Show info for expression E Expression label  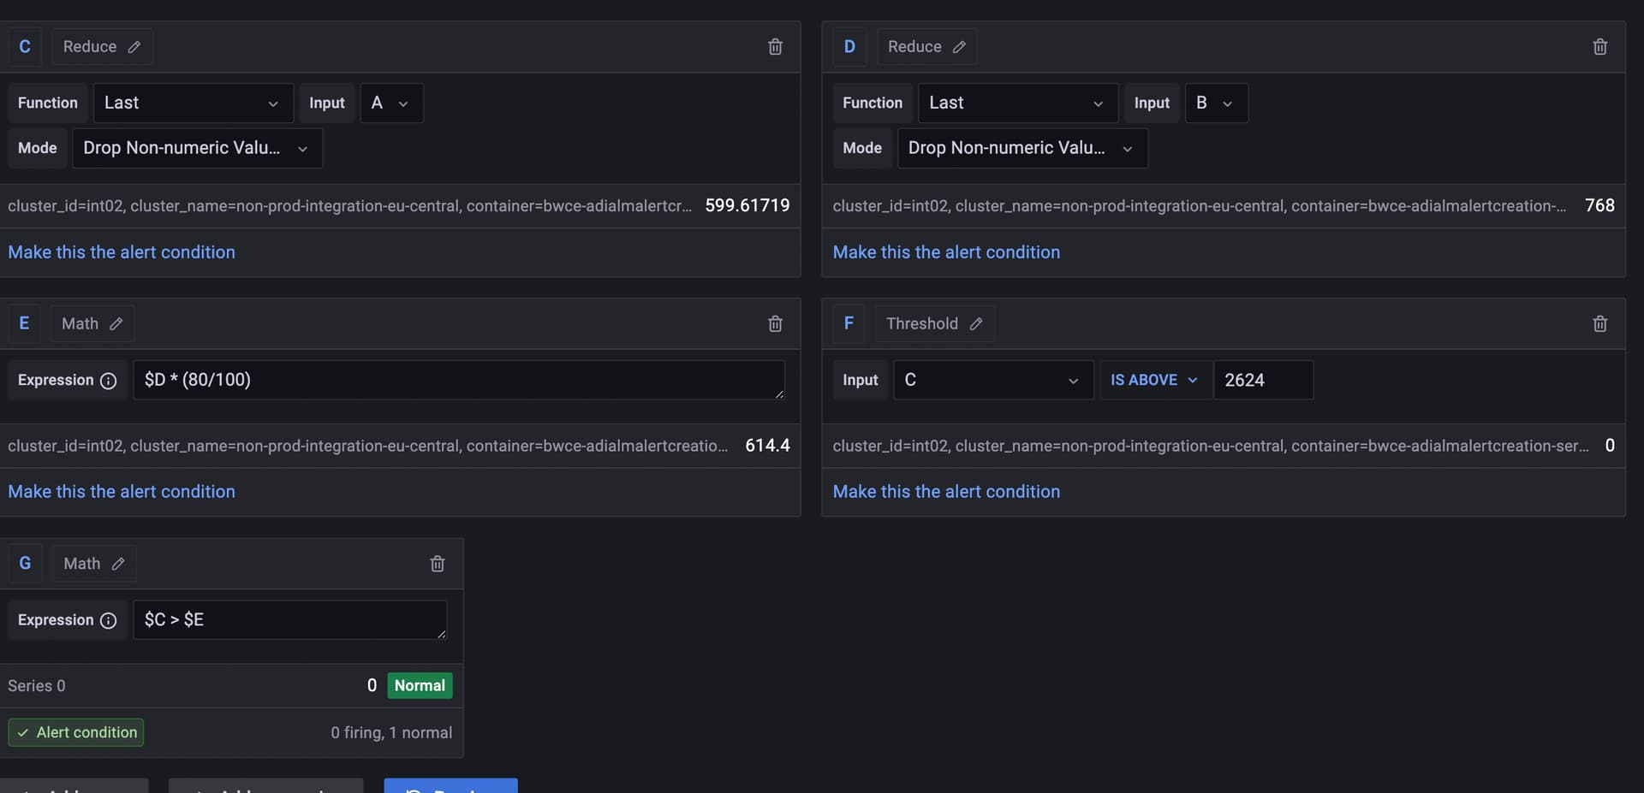pos(109,381)
